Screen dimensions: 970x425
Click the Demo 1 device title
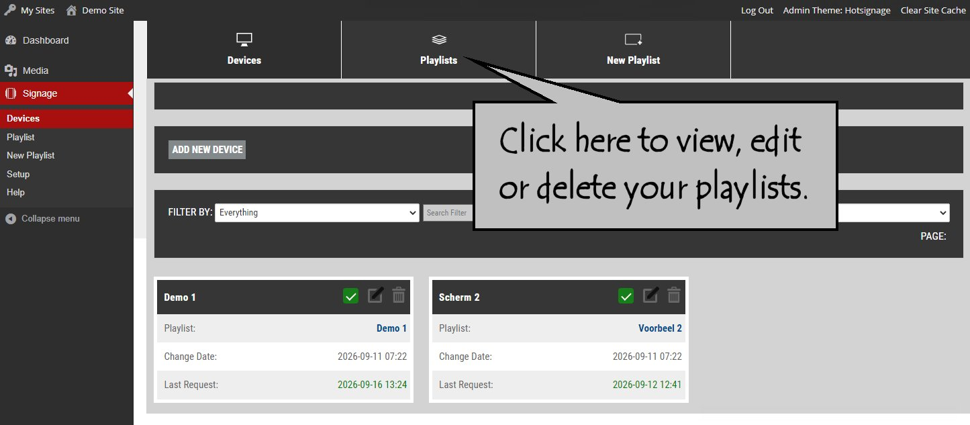pyautogui.click(x=180, y=297)
